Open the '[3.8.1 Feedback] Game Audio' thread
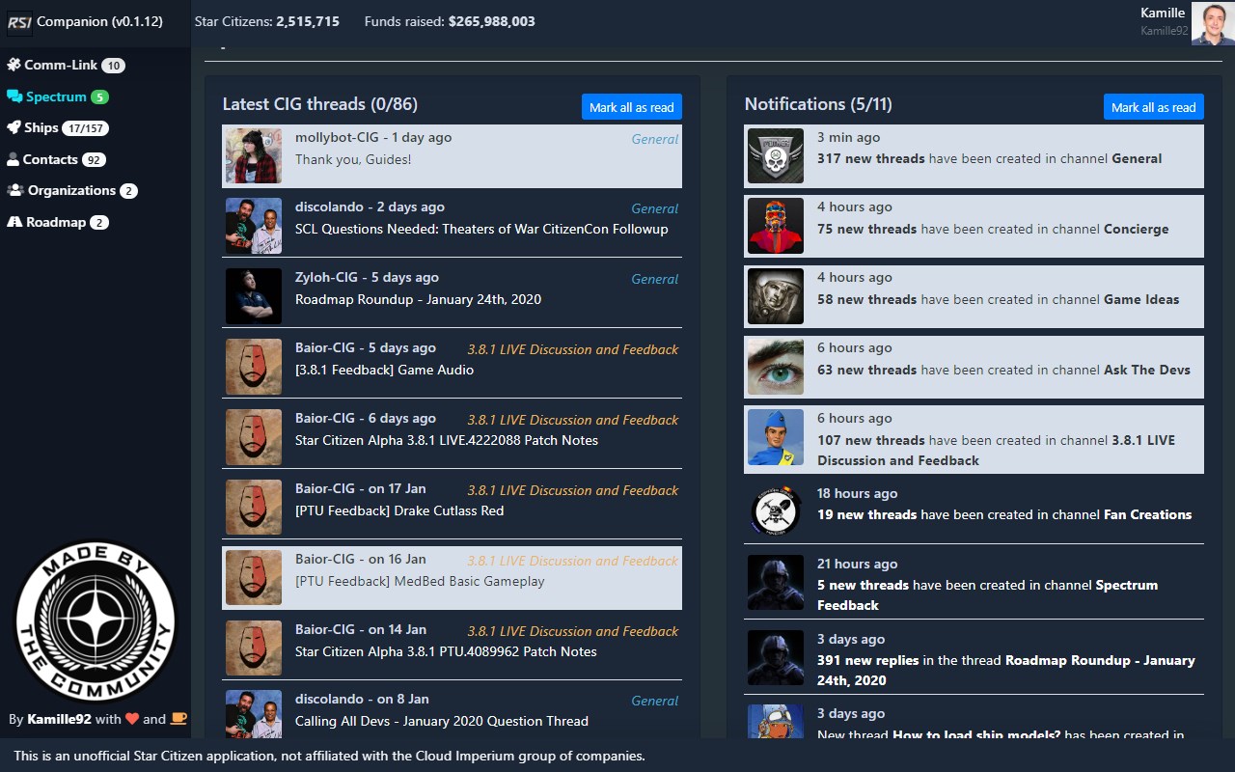 coord(384,371)
